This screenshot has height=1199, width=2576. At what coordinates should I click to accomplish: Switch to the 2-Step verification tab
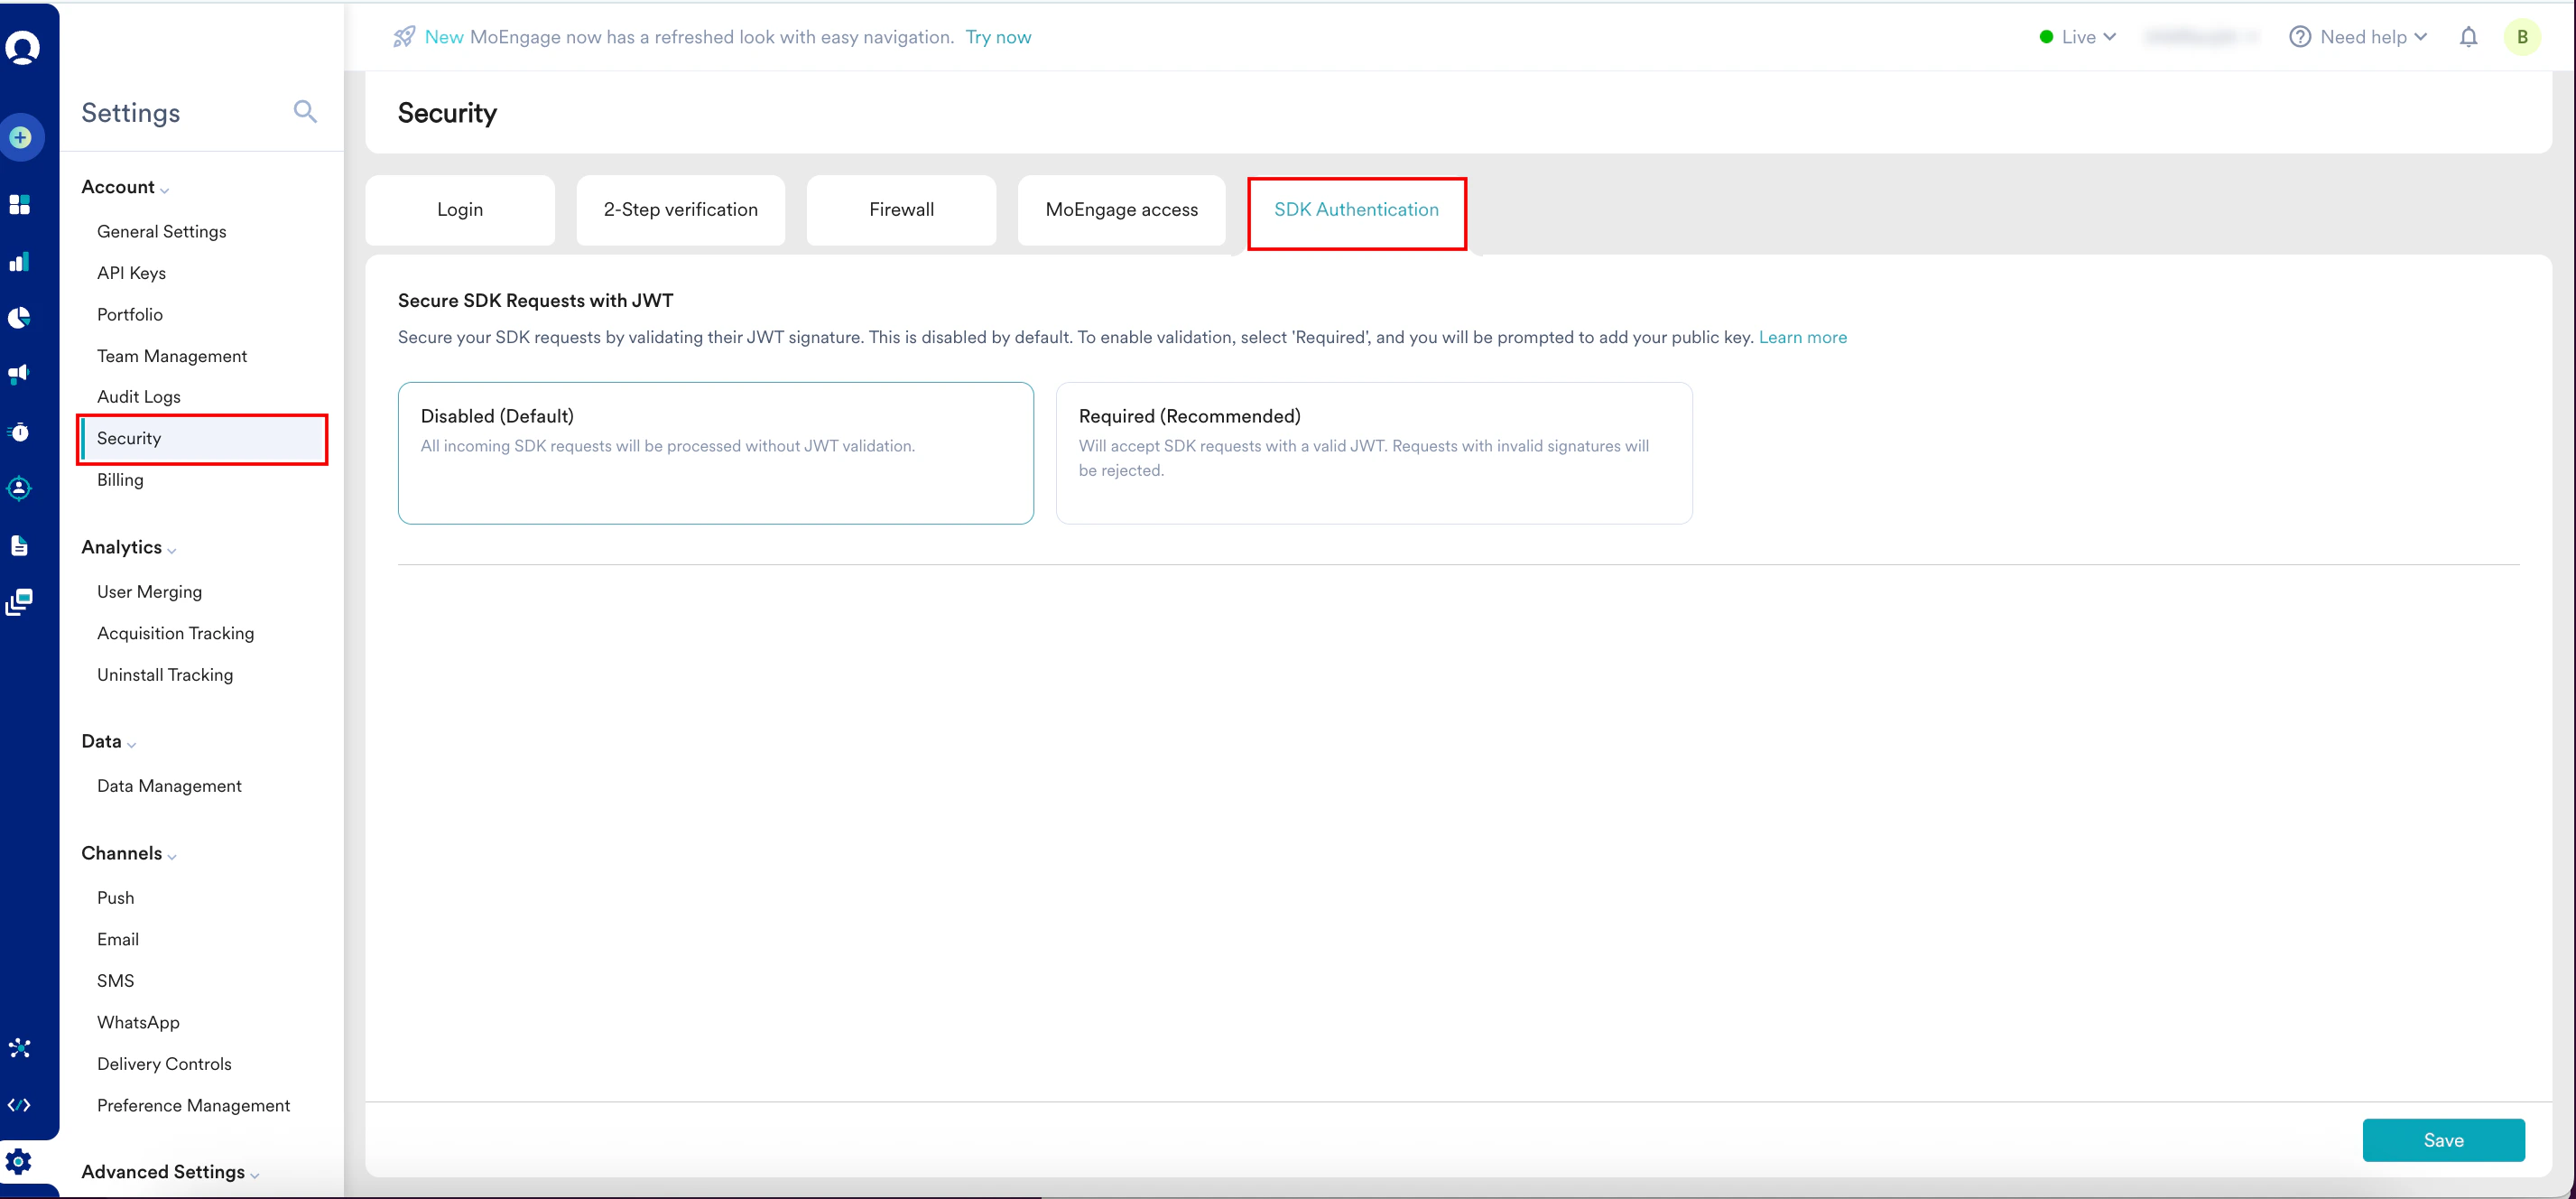point(680,210)
